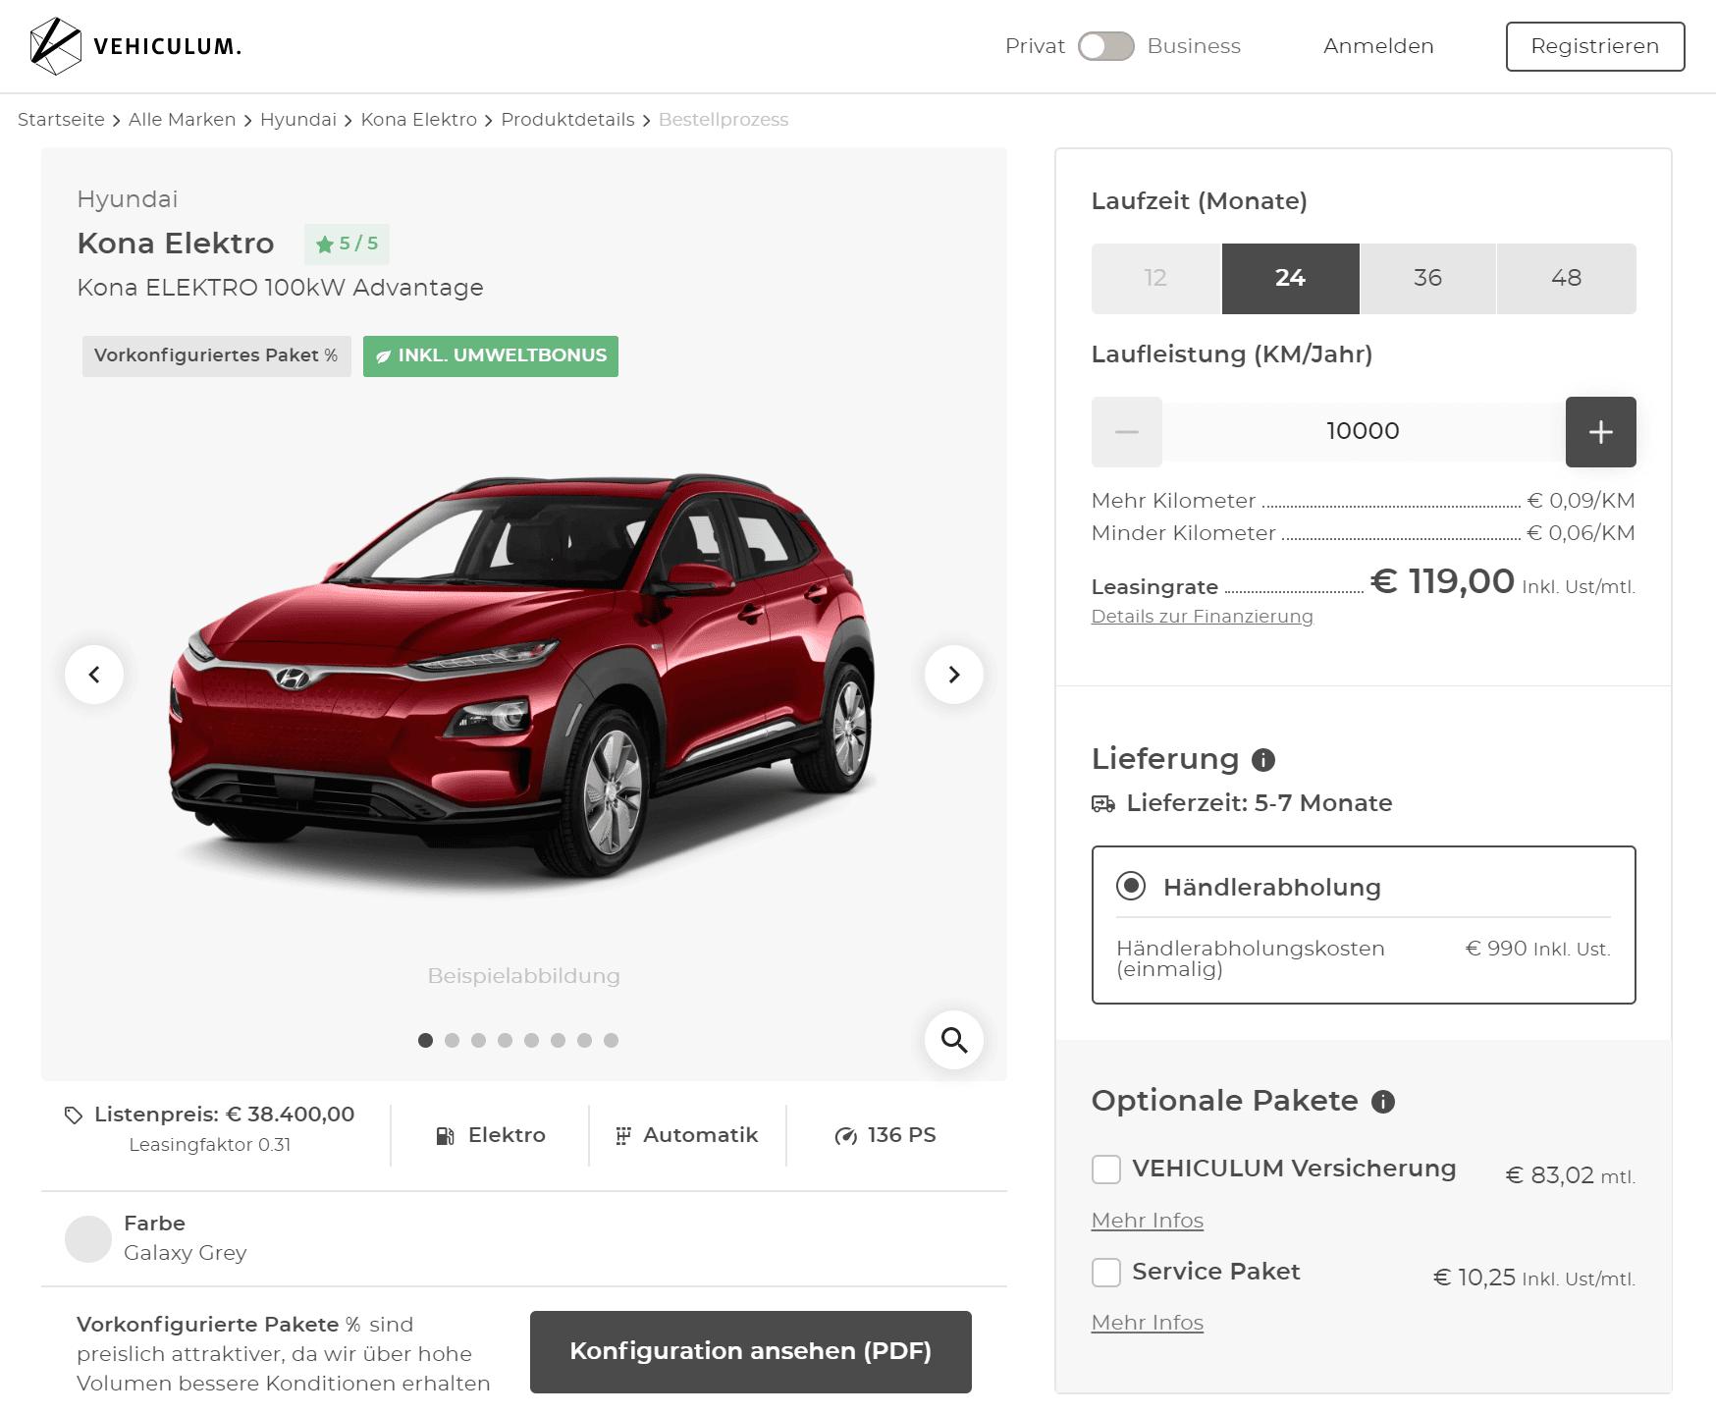1716x1415 pixels.
Task: Select the Händlerabholung radio button
Action: [x=1131, y=886]
